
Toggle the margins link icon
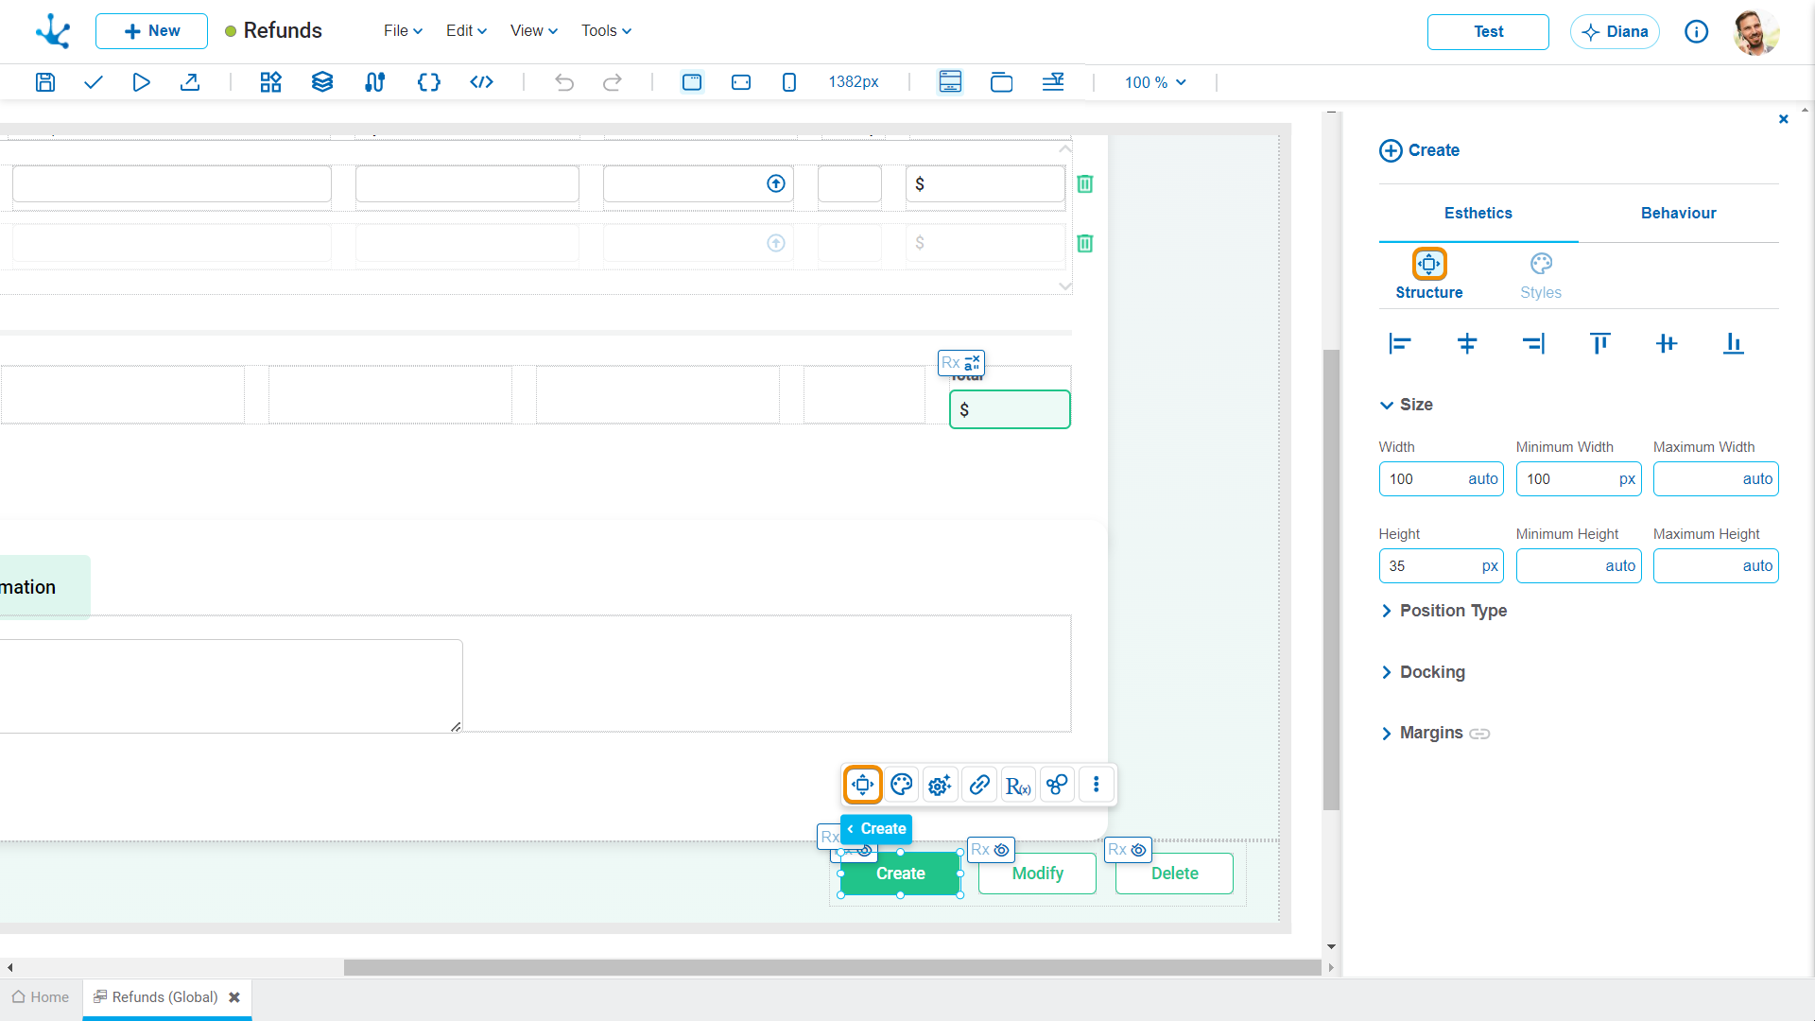tap(1479, 734)
